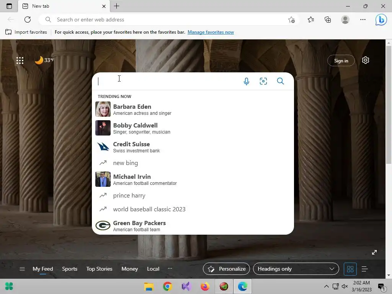The image size is (392, 294).
Task: Launch Visual Studio from taskbar
Action: (x=186, y=286)
